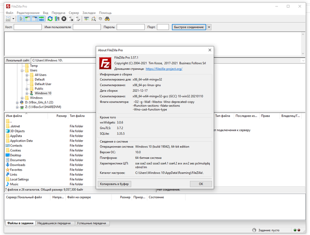Click the Хост input field
This screenshot has width=310, height=235.
pos(28,27)
